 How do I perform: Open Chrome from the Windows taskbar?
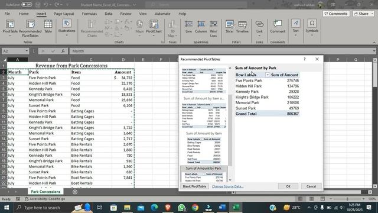pos(195,208)
